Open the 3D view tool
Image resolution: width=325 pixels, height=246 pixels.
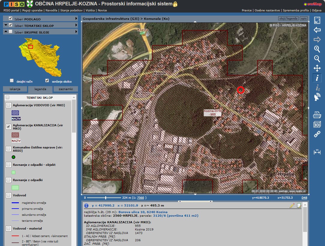click(x=317, y=124)
